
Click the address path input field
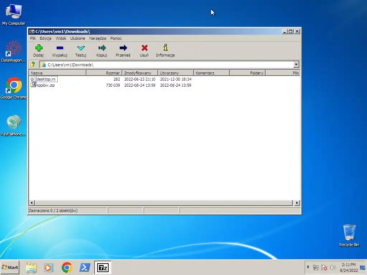pyautogui.click(x=167, y=64)
